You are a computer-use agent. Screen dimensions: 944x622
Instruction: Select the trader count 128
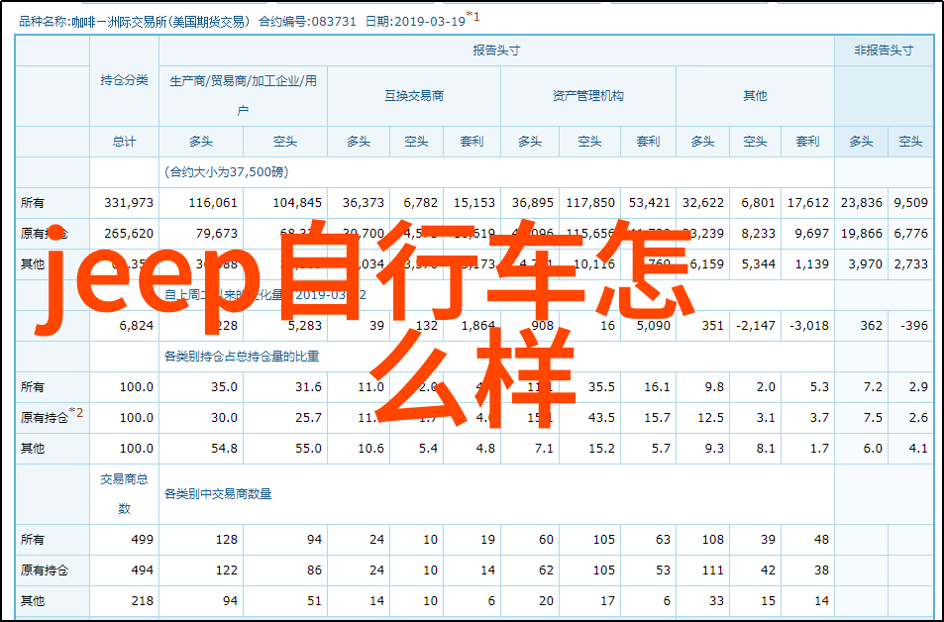click(227, 540)
